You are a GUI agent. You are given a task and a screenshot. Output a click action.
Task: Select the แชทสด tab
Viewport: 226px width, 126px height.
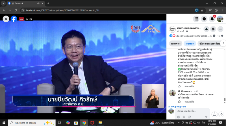coord(190,43)
